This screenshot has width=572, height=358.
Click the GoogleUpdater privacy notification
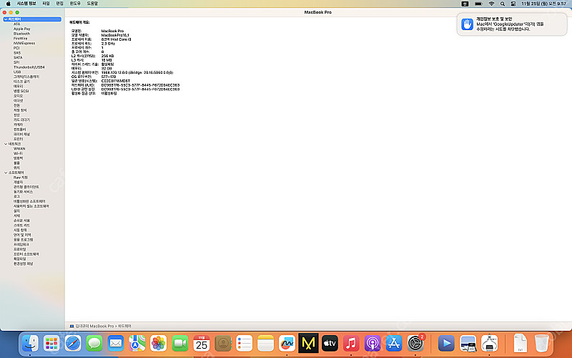[x=512, y=24]
